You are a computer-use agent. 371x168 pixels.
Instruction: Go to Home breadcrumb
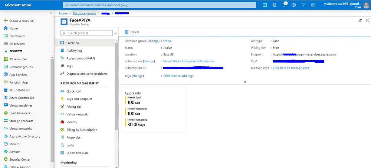pos(63,13)
